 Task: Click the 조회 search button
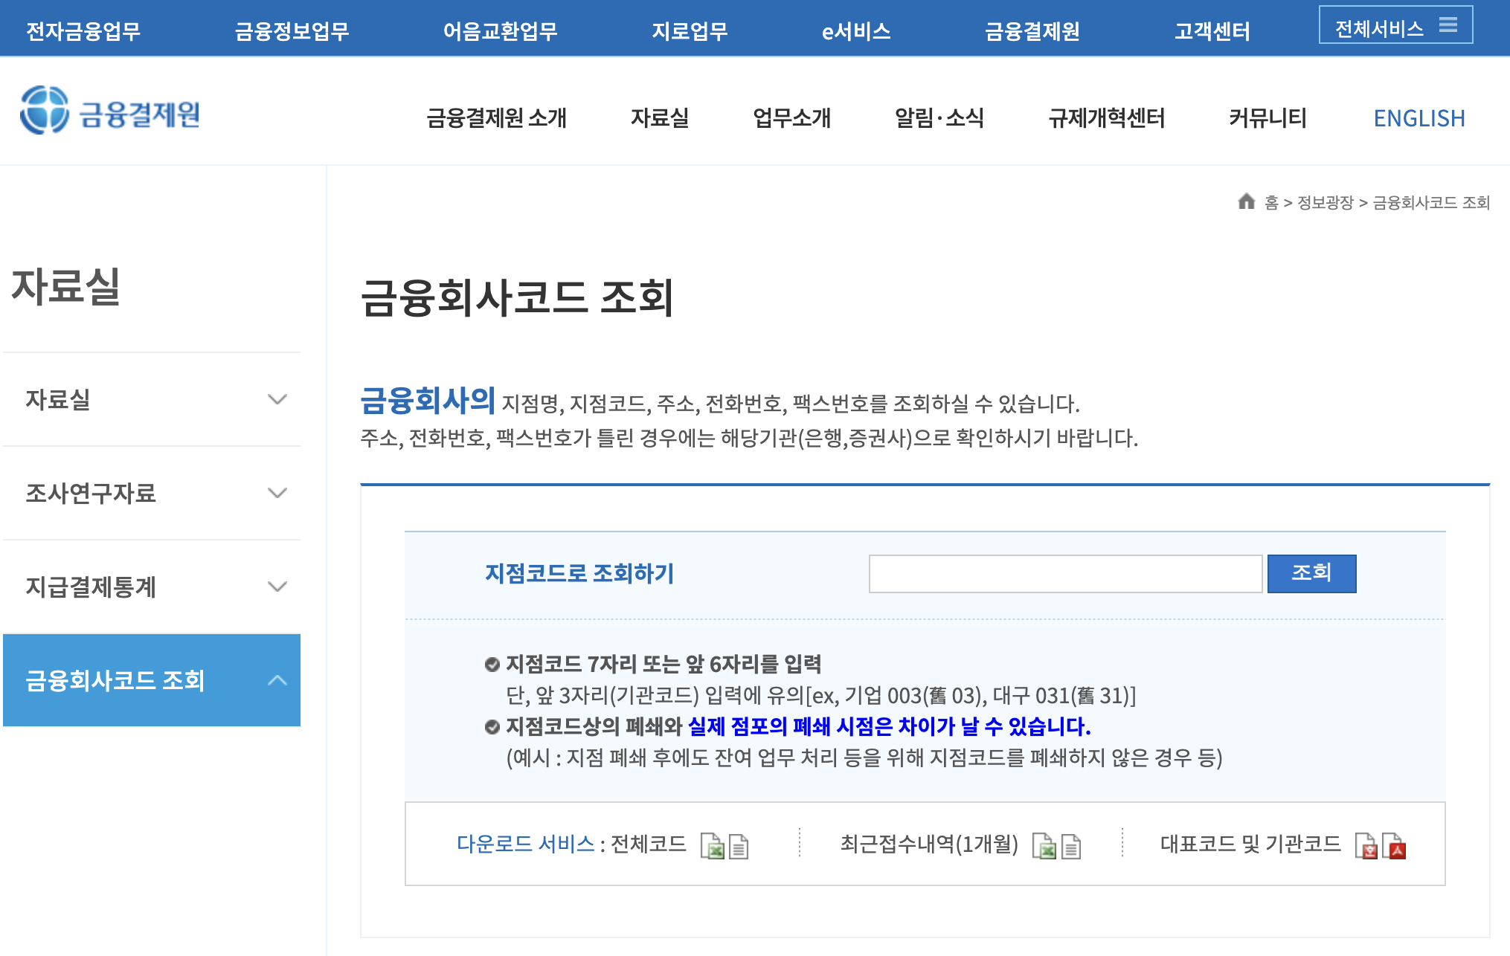point(1311,573)
